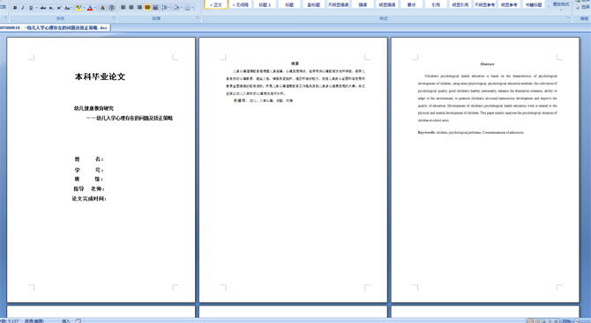The height and width of the screenshot is (323, 591).
Task: Apply red font color
Action: [90, 8]
